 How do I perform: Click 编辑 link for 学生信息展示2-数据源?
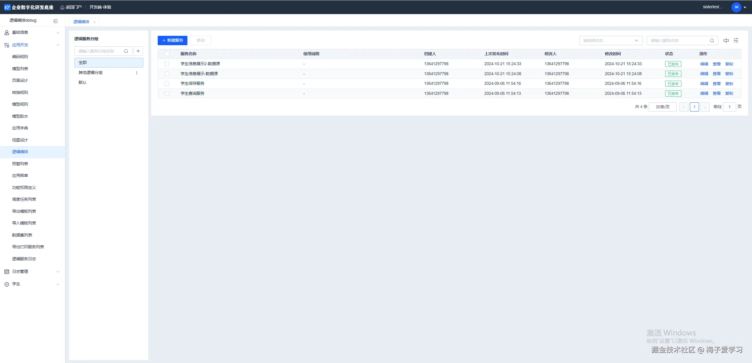click(704, 64)
